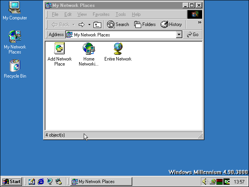The width and height of the screenshot is (249, 187).
Task: Show the History pane
Action: click(x=171, y=24)
